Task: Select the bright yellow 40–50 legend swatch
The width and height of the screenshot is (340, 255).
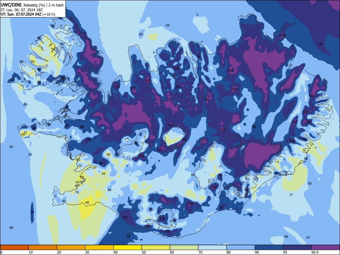Action: pos(128,248)
